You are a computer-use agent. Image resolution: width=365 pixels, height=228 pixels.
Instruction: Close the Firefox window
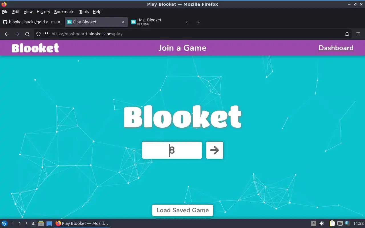(361, 4)
